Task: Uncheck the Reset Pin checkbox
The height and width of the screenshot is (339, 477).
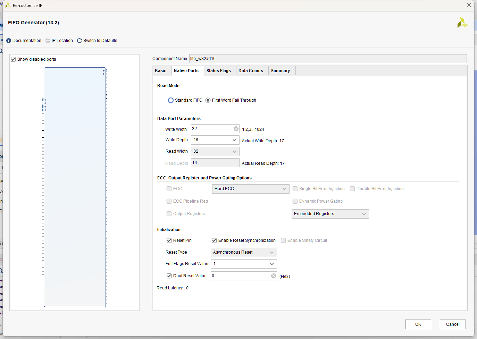Action: click(169, 240)
